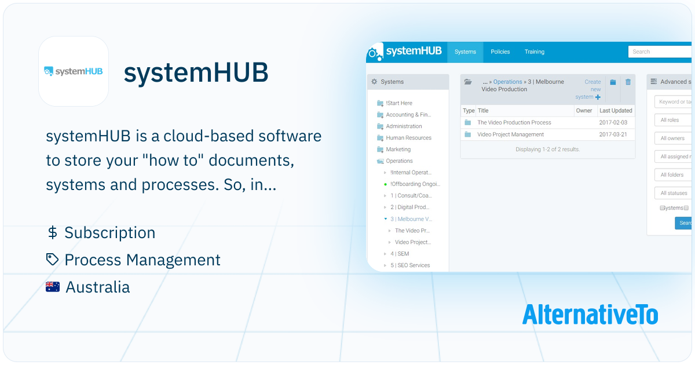Click the Keyword or tag input

click(x=673, y=102)
